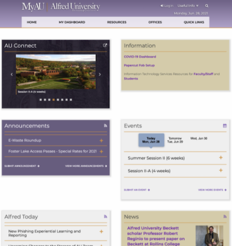Go to next slide in AU Connect carousel
Screen dimensions: 232x246
[x=100, y=75]
